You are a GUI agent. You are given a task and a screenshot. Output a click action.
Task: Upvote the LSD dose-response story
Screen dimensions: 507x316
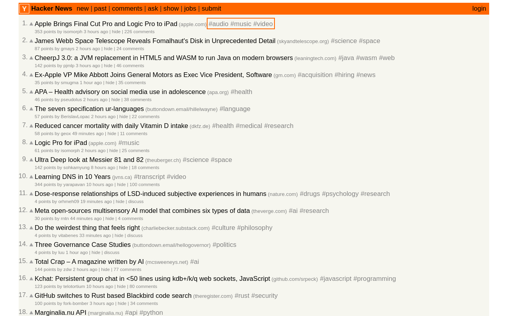pos(31,194)
